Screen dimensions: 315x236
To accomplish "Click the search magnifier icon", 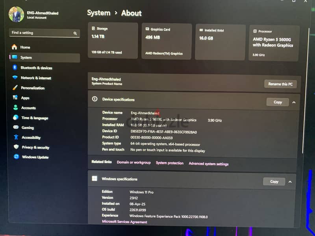I will coord(75,33).
